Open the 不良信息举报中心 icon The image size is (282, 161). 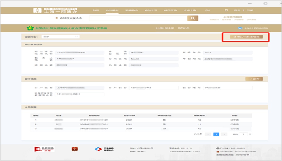104,149
